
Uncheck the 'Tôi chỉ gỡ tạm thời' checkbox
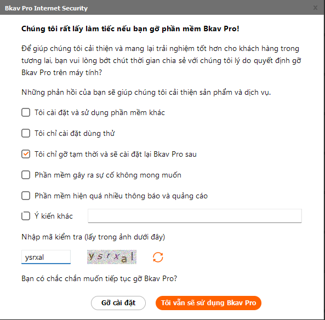coord(26,154)
